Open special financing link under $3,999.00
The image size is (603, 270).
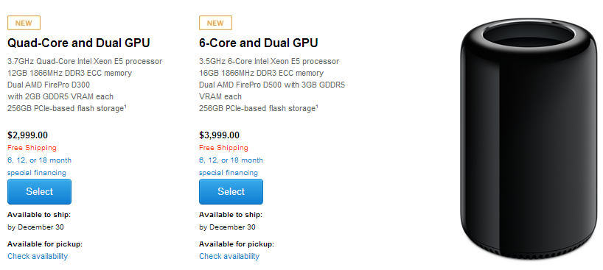[x=229, y=173]
